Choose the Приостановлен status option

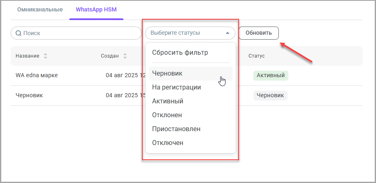point(191,129)
